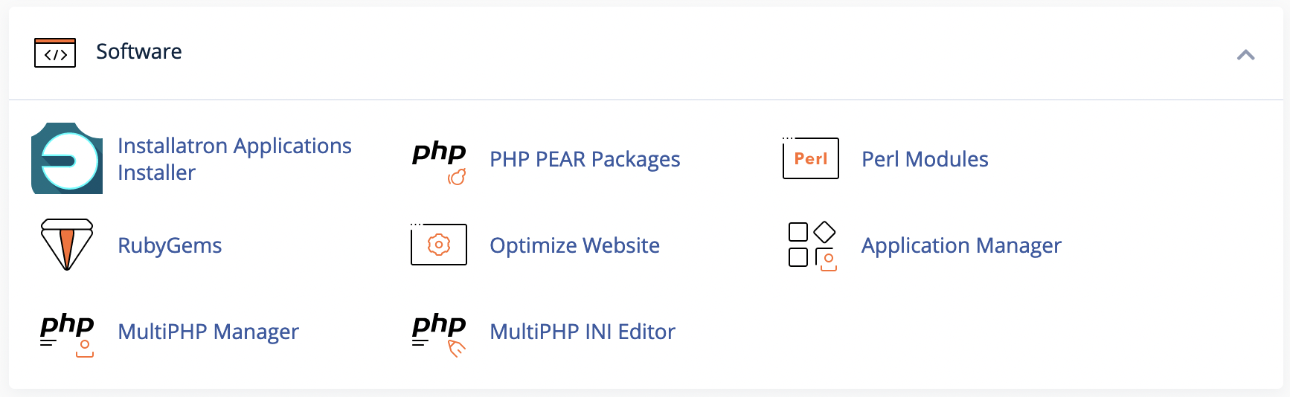Open the Optimize Website link
Viewport: 1290px width, 397px height.
[x=574, y=245]
